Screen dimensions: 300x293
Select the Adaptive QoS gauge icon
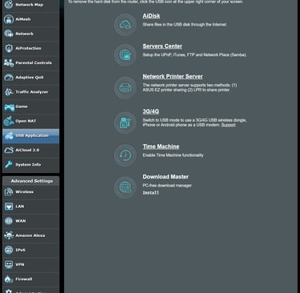point(9,78)
